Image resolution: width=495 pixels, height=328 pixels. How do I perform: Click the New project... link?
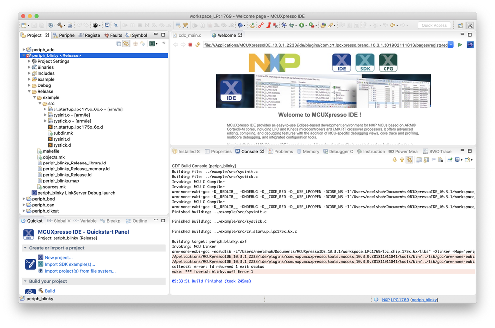click(x=59, y=258)
